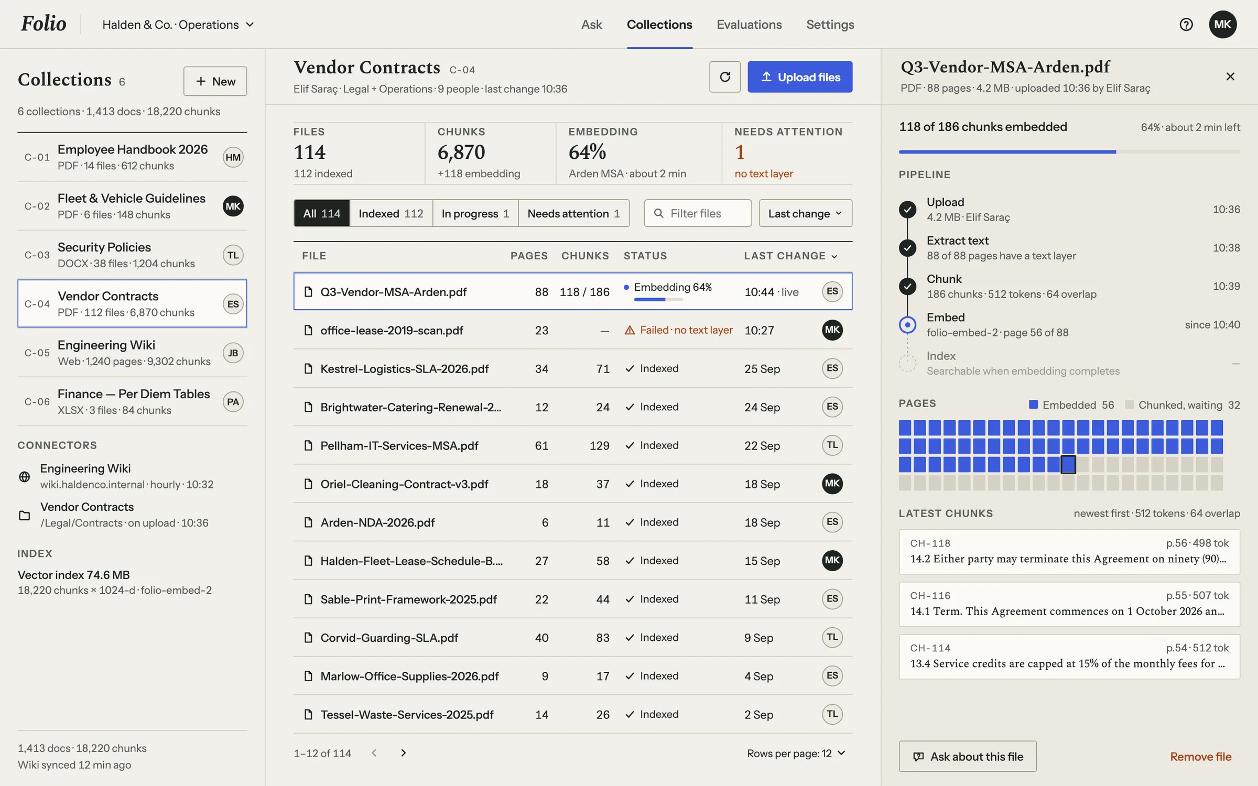Click the MK avatar on Fleet & Vehicle Guidelines
Screen dimensions: 1258x786
pyautogui.click(x=233, y=206)
